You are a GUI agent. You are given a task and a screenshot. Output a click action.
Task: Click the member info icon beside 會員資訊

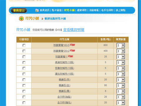point(37,10)
